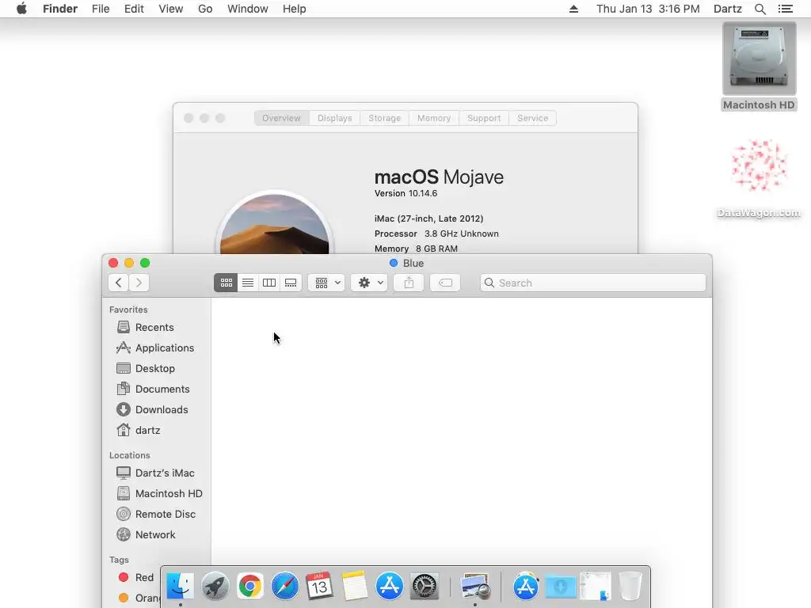Open the File menu
Image resolution: width=811 pixels, height=608 pixels.
pyautogui.click(x=101, y=9)
